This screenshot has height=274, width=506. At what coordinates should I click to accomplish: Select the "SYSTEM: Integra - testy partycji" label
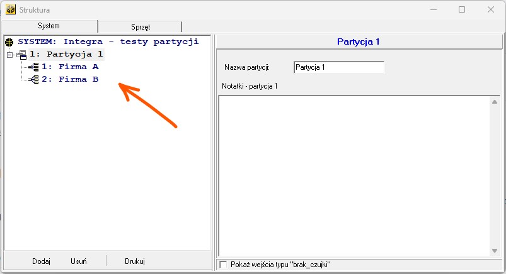coord(108,42)
